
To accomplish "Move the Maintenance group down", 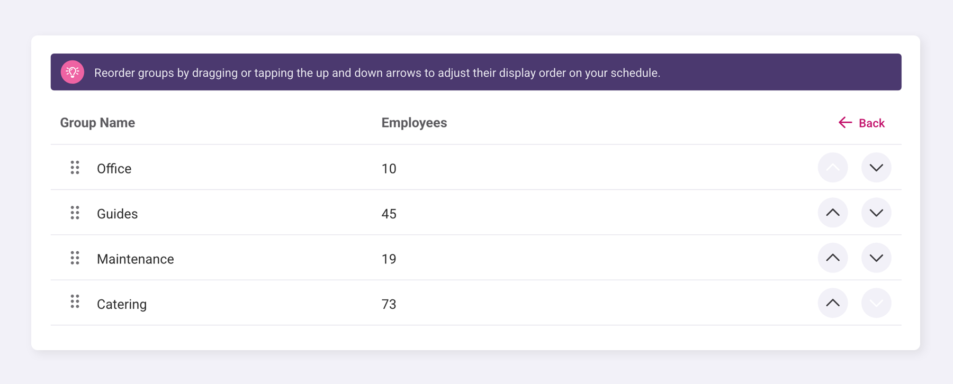I will click(x=876, y=258).
